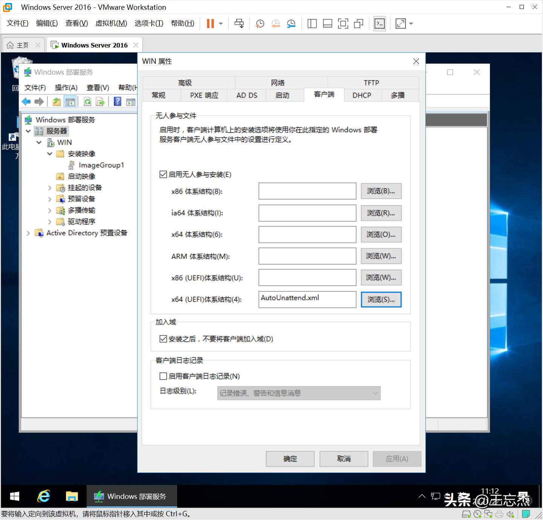Click the Back navigation arrow in WDS console
The image size is (543, 520).
click(26, 101)
